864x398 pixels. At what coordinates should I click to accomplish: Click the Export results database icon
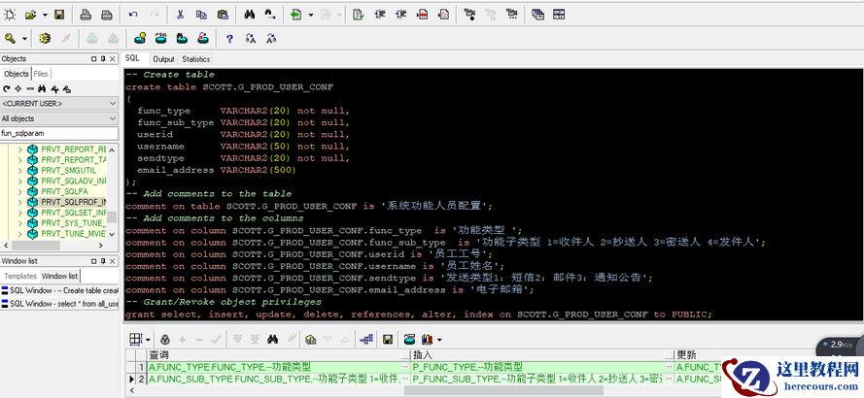409,340
